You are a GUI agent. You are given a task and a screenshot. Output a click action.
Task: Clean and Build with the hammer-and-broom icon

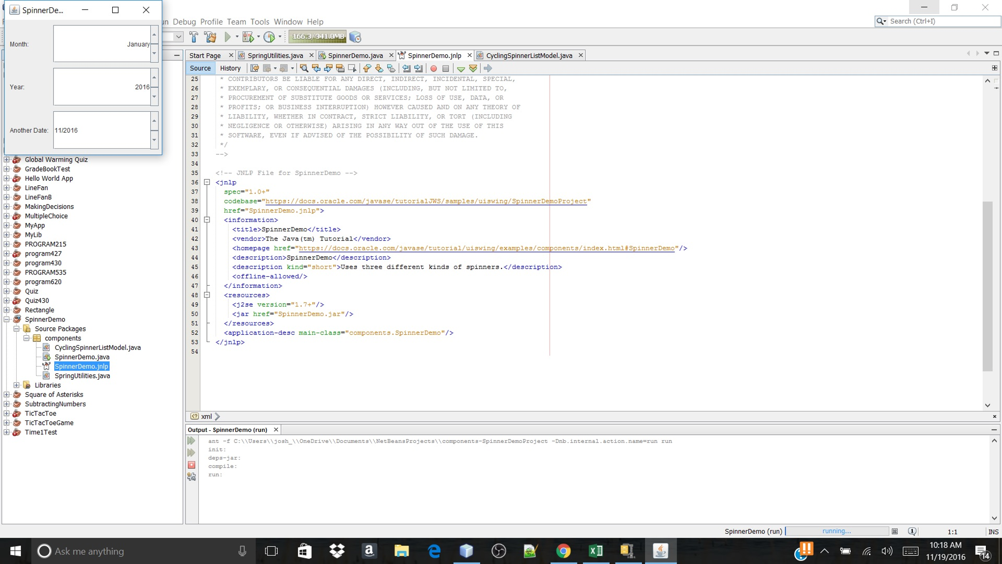(x=210, y=36)
